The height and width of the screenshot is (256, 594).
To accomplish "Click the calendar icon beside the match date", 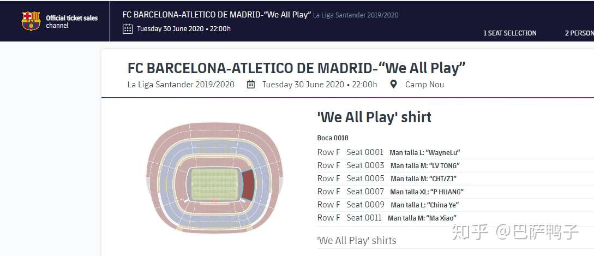I will click(x=251, y=84).
